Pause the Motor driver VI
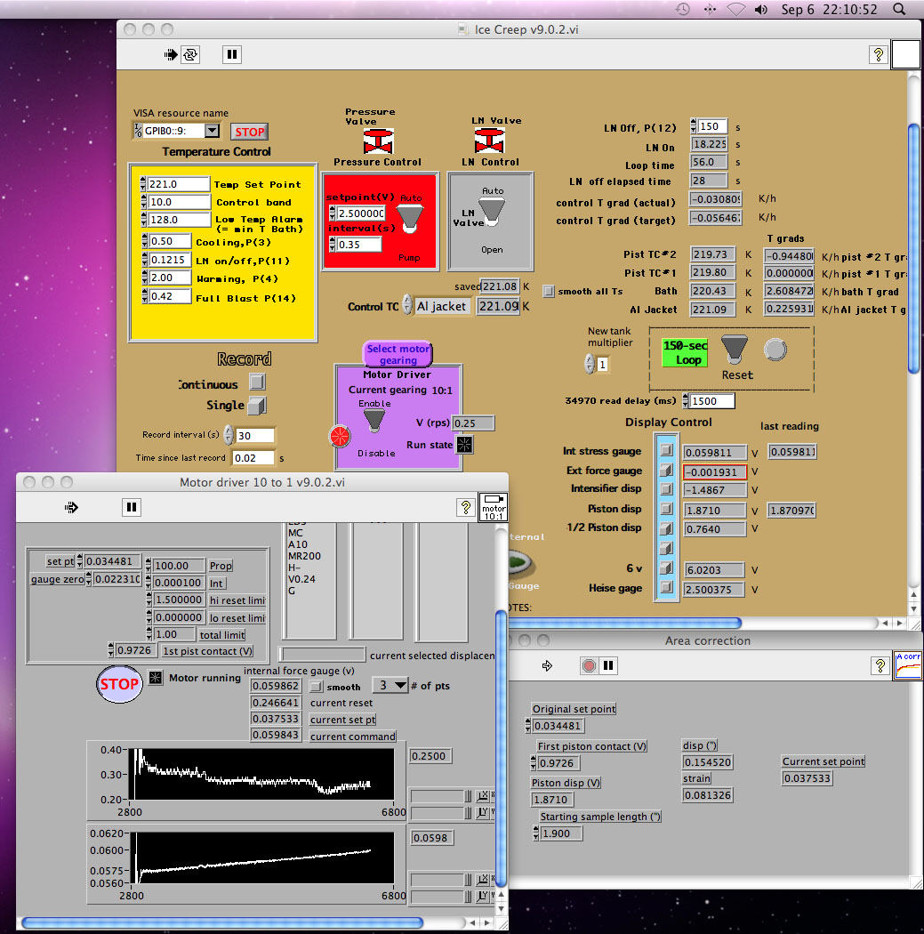This screenshot has width=924, height=934. point(132,507)
